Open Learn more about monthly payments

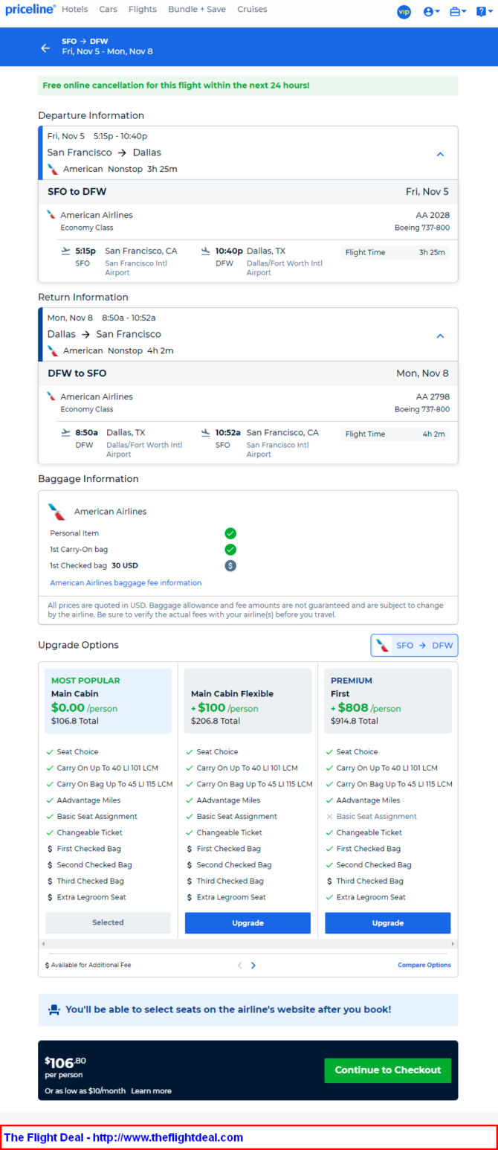(152, 1090)
